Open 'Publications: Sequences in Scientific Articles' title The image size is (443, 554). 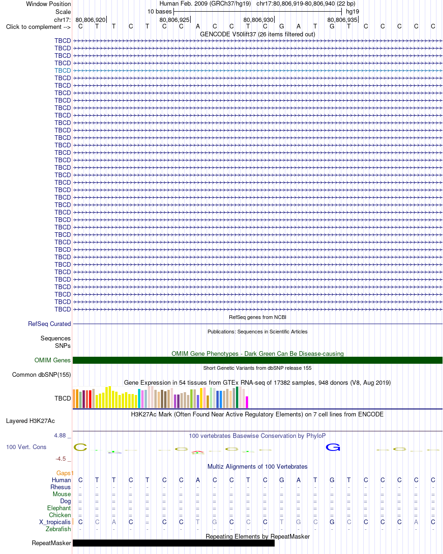pos(257,332)
